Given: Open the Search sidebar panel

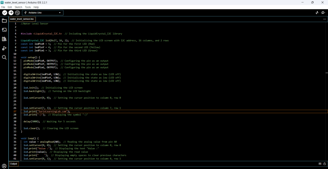Looking at the screenshot, I should click(4, 58).
